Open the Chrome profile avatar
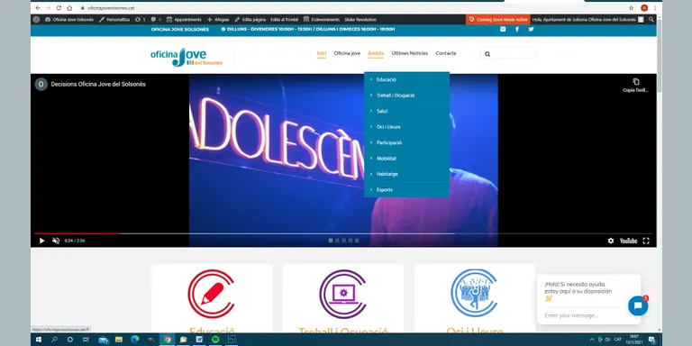692x346 pixels. click(644, 8)
